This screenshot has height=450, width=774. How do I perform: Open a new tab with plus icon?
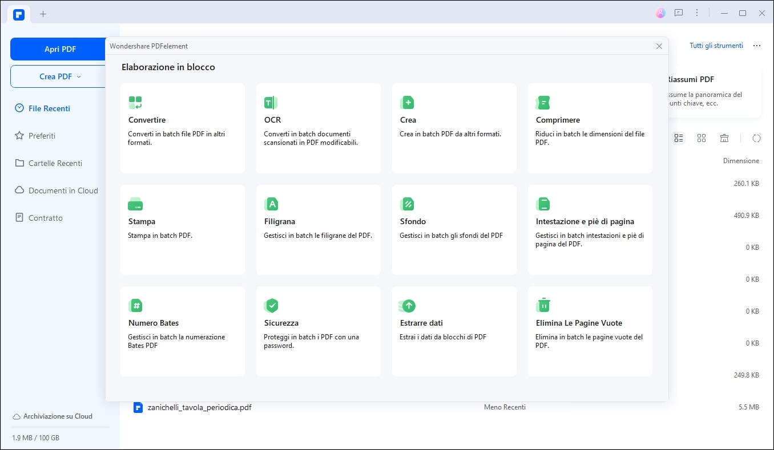(43, 13)
